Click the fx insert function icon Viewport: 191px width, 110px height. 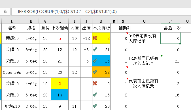point(5,12)
